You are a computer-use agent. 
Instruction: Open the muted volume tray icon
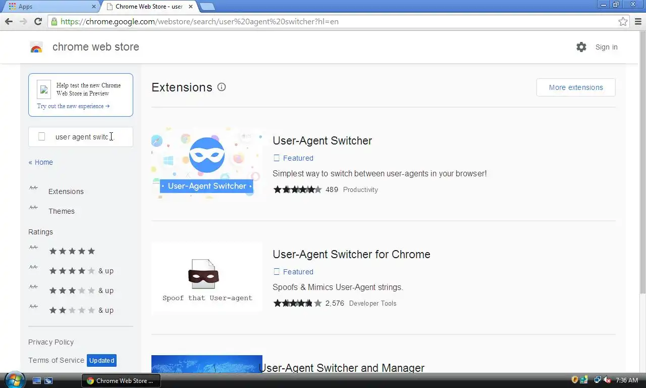point(607,380)
